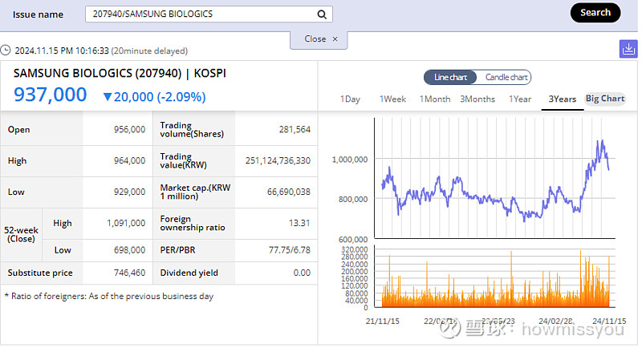Switch to Line chart view

pos(450,77)
